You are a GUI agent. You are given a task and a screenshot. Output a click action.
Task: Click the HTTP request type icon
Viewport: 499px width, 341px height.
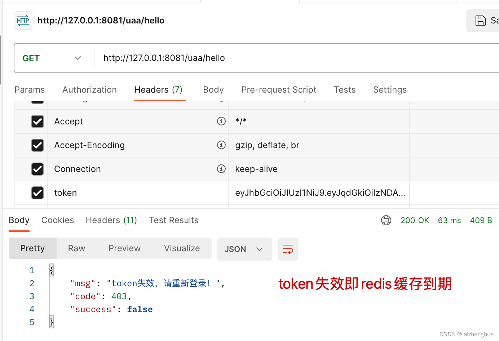[23, 21]
